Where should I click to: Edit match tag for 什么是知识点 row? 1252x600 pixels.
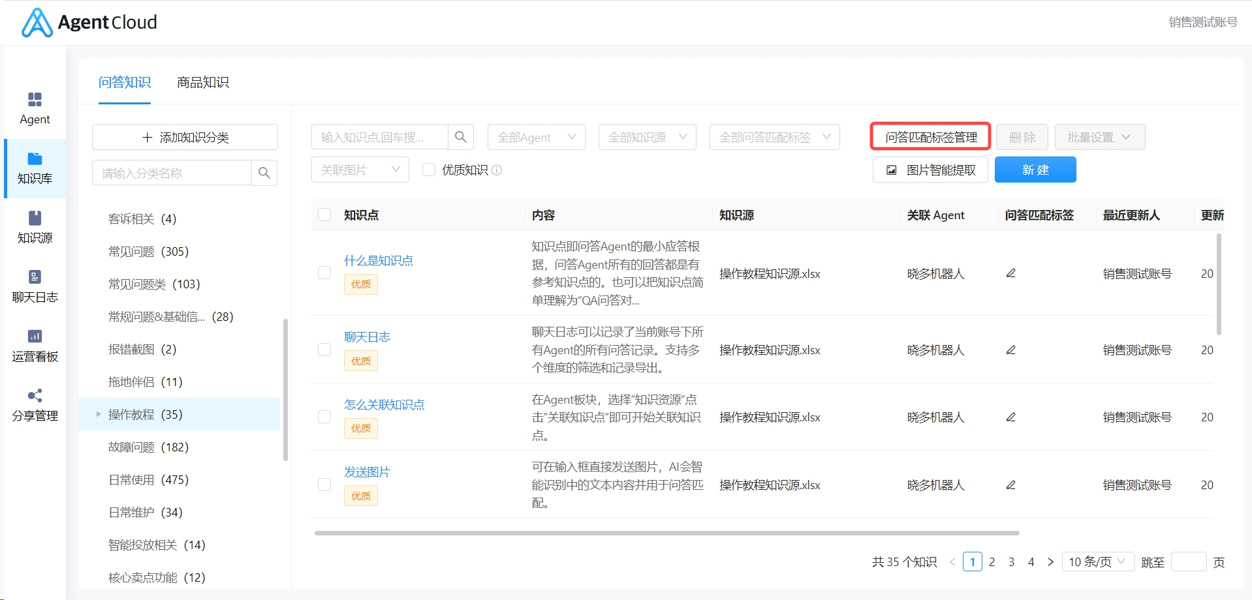tap(1010, 273)
